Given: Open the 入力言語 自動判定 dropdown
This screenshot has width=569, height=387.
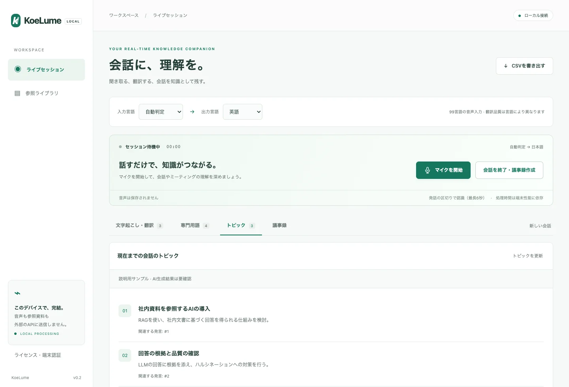Looking at the screenshot, I should tap(161, 112).
